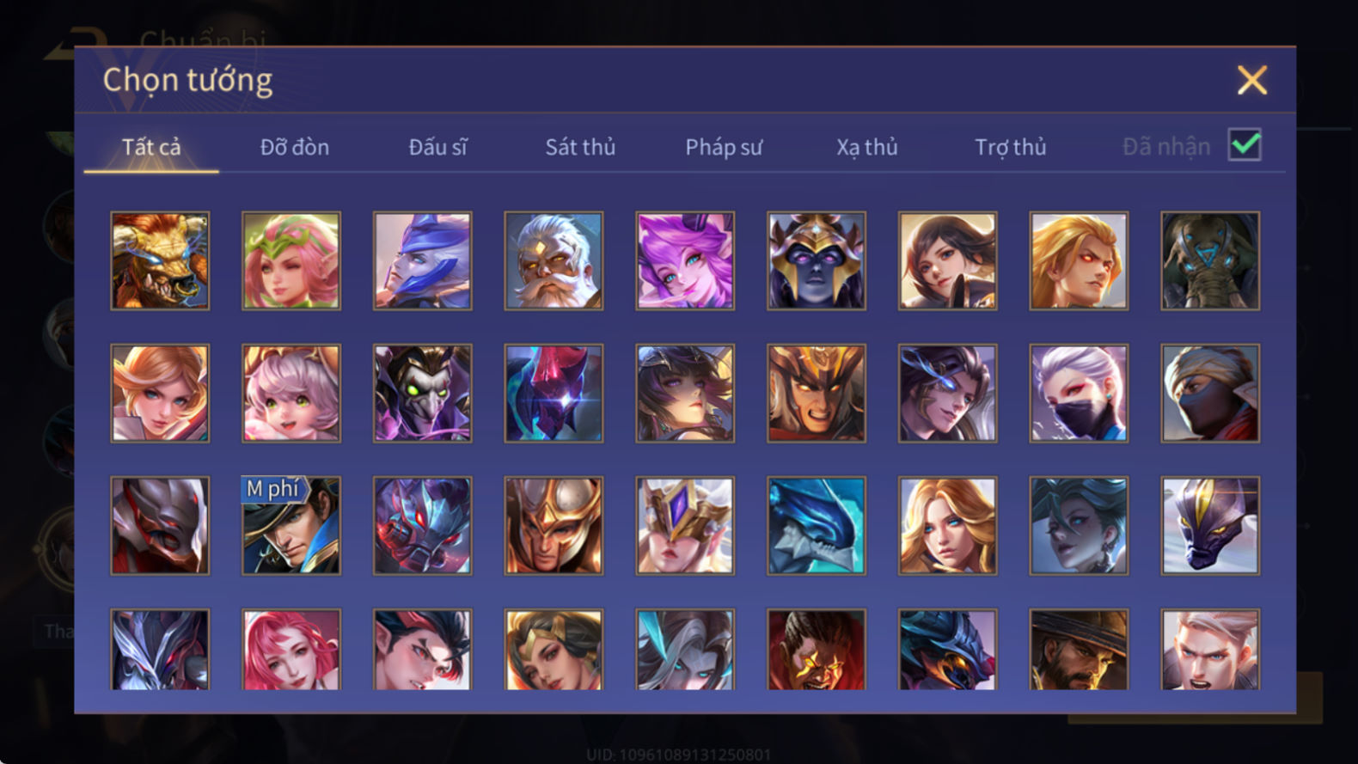Close the 'Chọn tướng' dialog
1358x764 pixels.
tap(1252, 80)
